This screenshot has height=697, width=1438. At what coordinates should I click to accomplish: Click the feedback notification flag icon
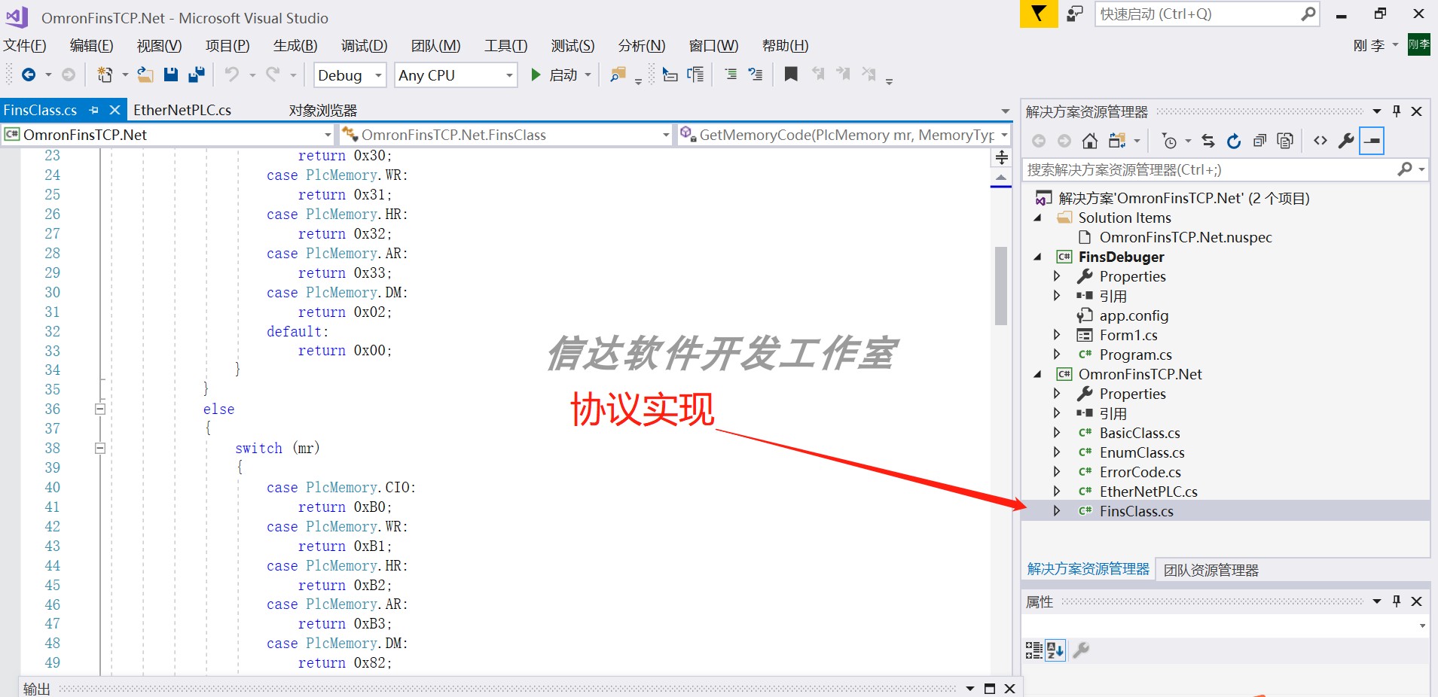point(1039,14)
